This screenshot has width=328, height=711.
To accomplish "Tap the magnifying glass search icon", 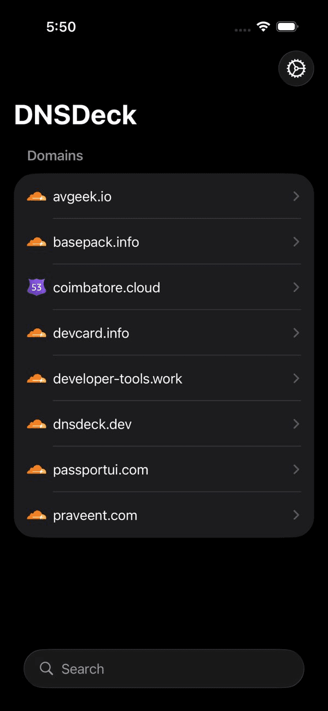I will [x=46, y=668].
